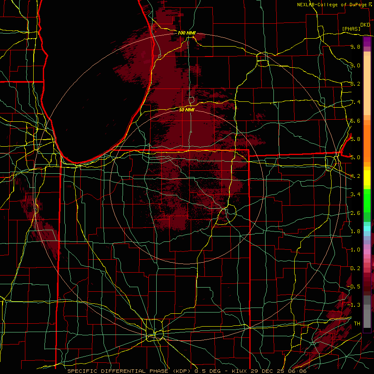The width and height of the screenshot is (374, 374).
Task: Click the 9.8 scale value
Action: [355, 47]
